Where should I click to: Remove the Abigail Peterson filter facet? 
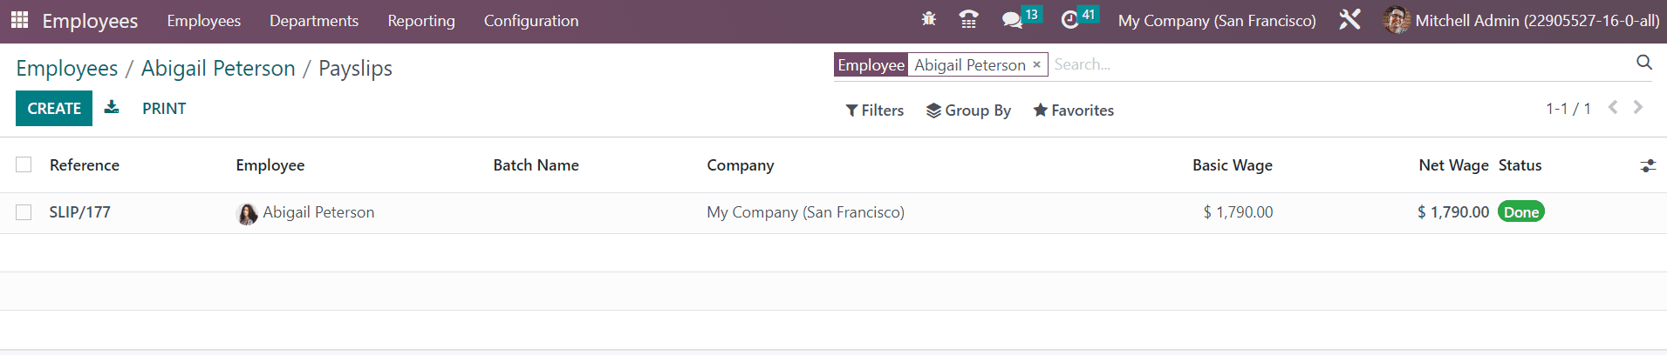(x=1036, y=65)
